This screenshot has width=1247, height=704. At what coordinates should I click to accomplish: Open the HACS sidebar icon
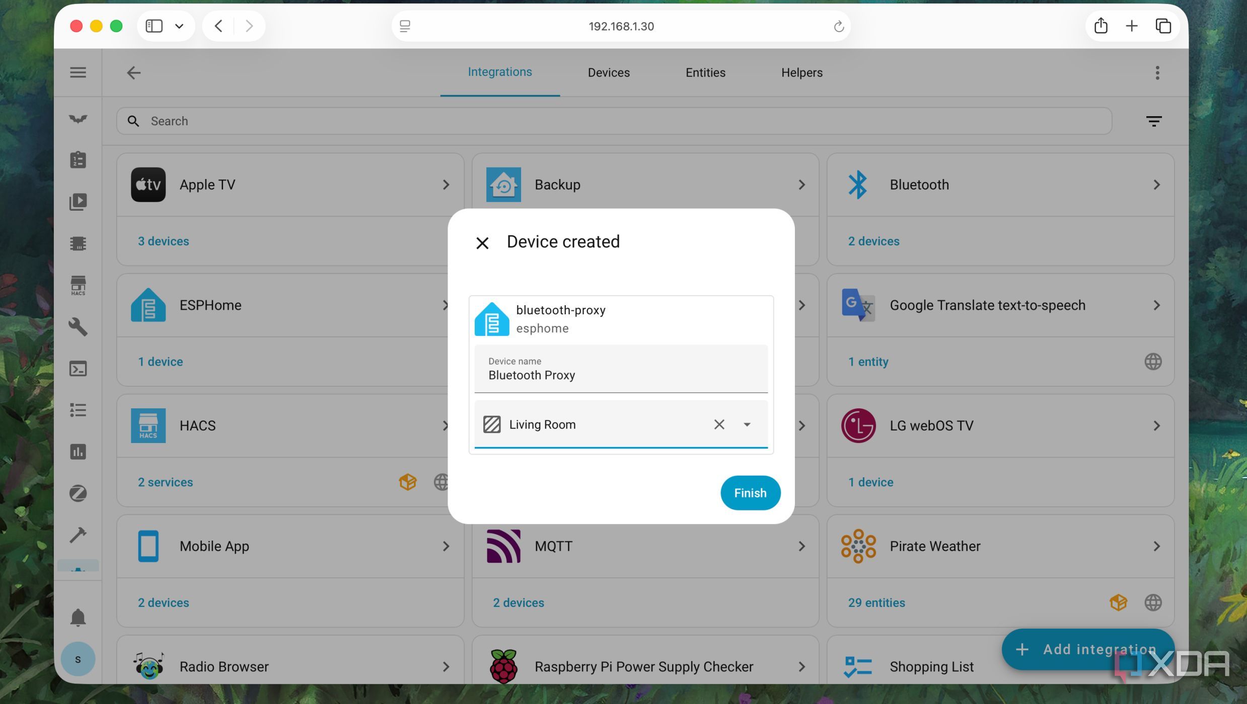78,285
